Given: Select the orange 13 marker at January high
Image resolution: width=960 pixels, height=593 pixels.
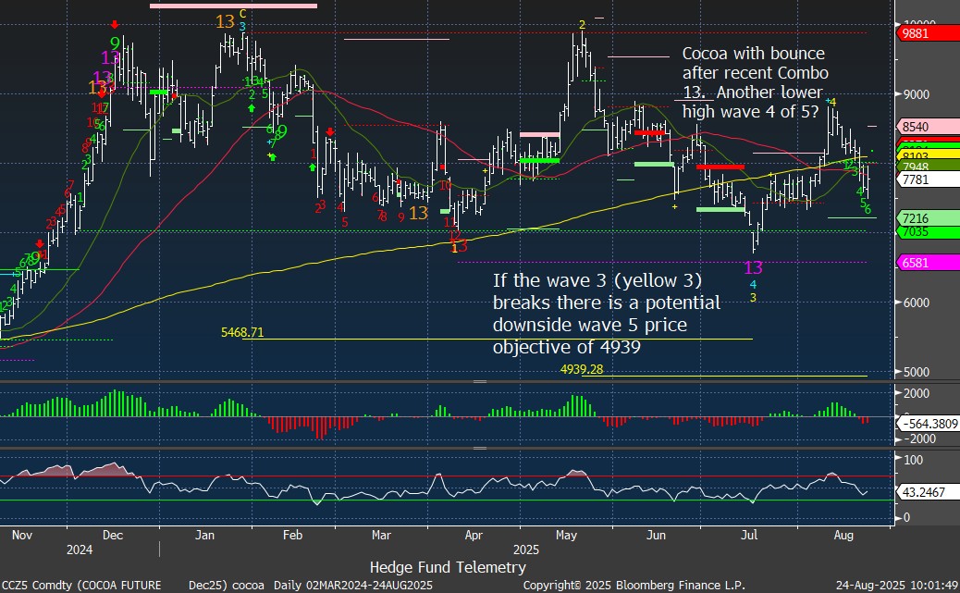Looking at the screenshot, I should tap(226, 21).
